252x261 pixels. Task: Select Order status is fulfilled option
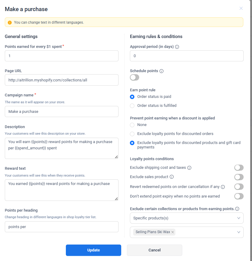tap(132, 106)
